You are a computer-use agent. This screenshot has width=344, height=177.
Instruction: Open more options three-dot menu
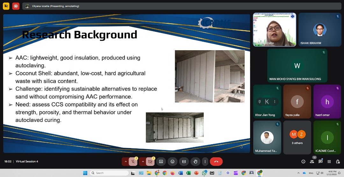click(x=205, y=161)
